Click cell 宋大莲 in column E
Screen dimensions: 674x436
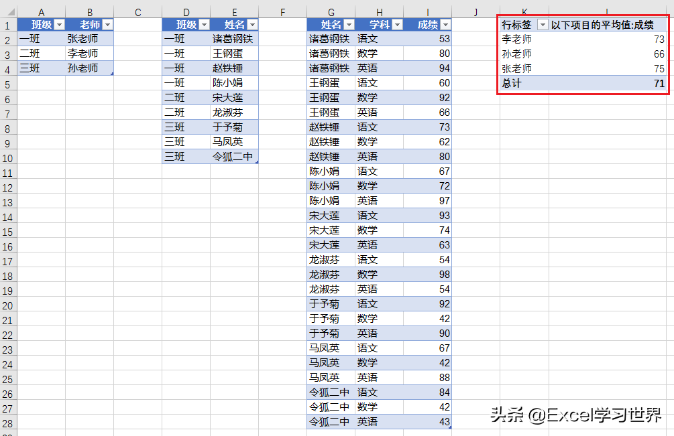pos(234,98)
